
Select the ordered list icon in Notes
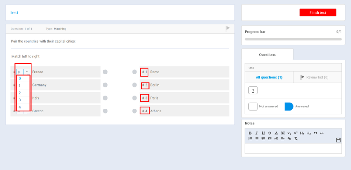pos(250,139)
